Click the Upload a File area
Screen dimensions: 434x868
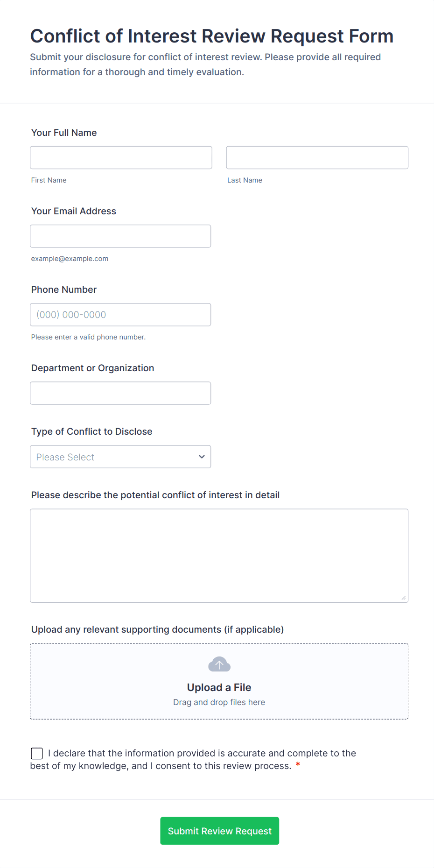[219, 687]
